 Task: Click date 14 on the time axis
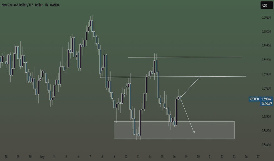tap(150, 157)
